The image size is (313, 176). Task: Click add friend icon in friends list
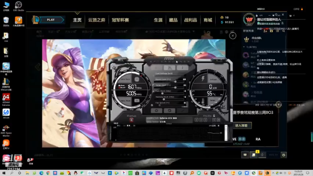(x=265, y=31)
